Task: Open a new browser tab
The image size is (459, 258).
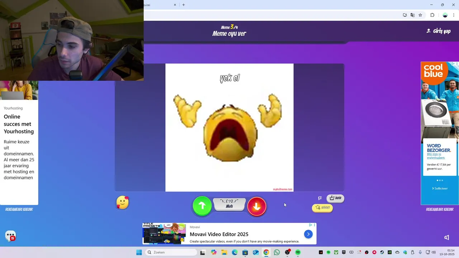Action: pos(184,5)
